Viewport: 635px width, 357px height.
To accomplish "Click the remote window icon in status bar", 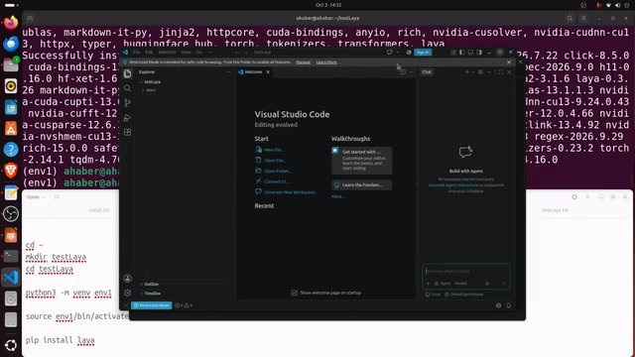I will pyautogui.click(x=126, y=305).
